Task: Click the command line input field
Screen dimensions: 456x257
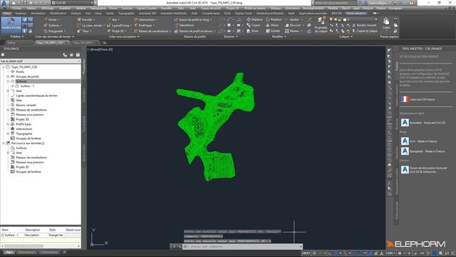Action: tap(243, 246)
